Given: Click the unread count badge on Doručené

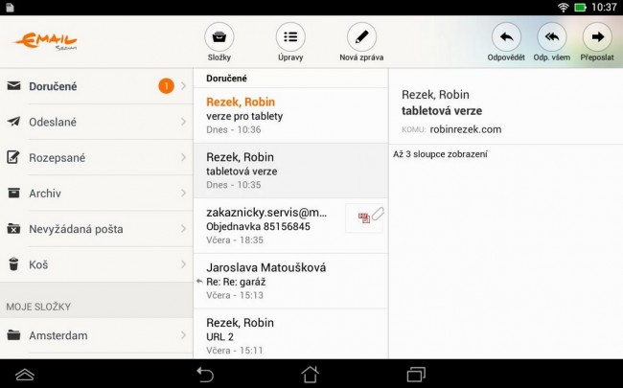Looking at the screenshot, I should pos(166,86).
